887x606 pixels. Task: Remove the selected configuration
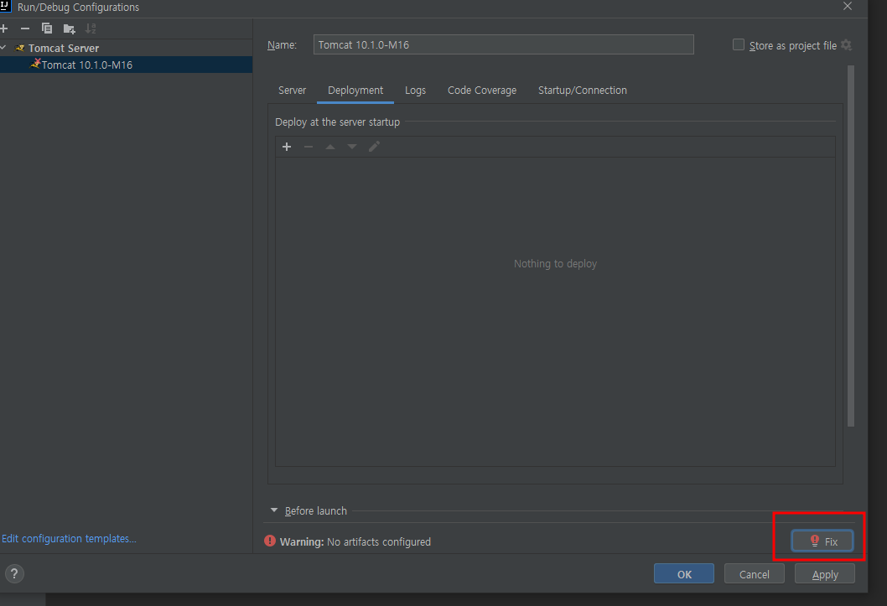[25, 28]
